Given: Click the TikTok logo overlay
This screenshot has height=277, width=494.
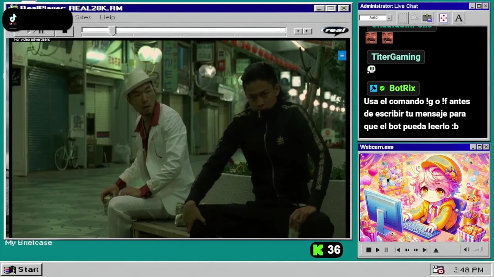Looking at the screenshot, I should 13,19.
